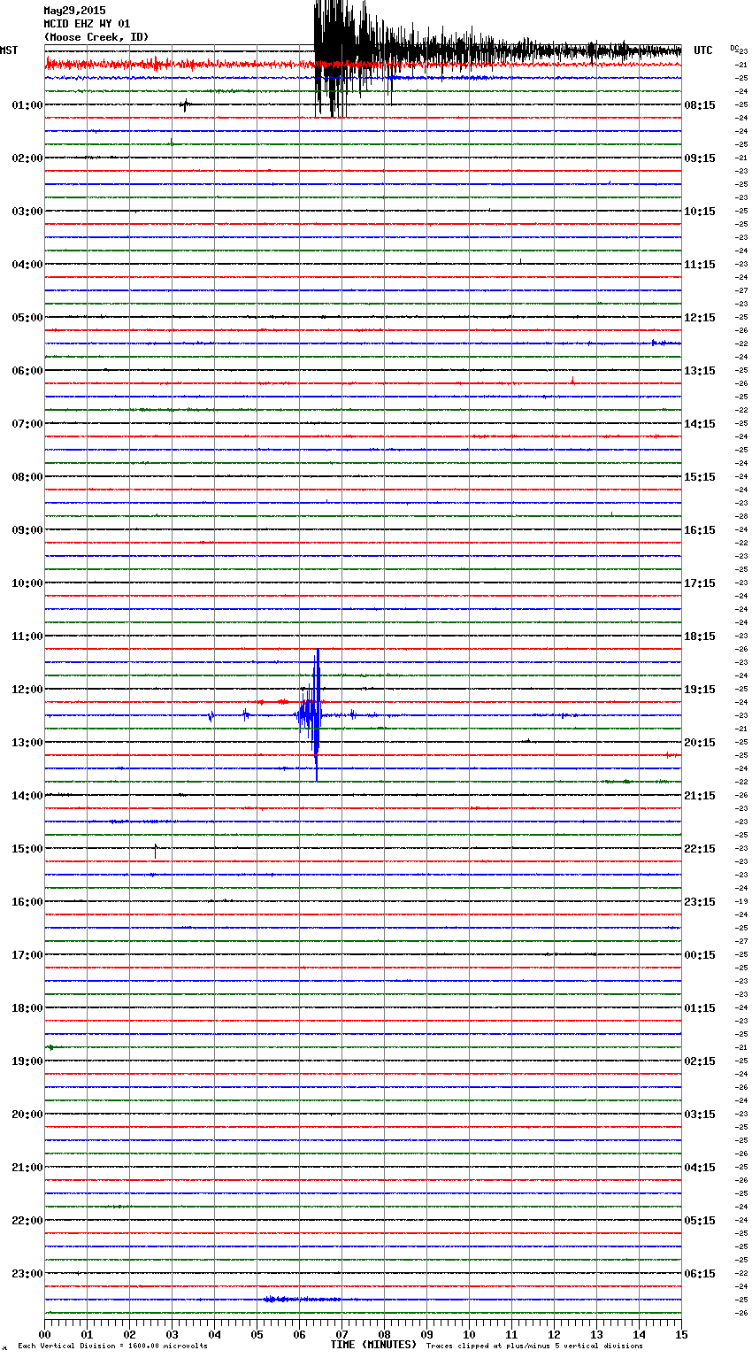752x1358 pixels.
Task: Select the 21:00 MST time label
Action: 27,1168
